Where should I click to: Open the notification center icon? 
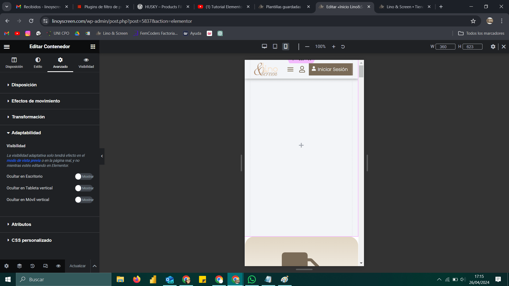(498, 279)
